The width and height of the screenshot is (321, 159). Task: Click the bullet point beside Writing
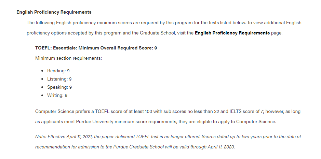(42, 96)
